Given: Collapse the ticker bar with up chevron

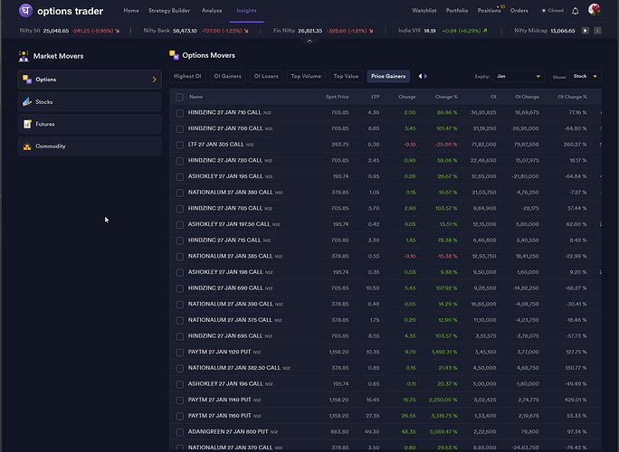Looking at the screenshot, I should coord(309,42).
